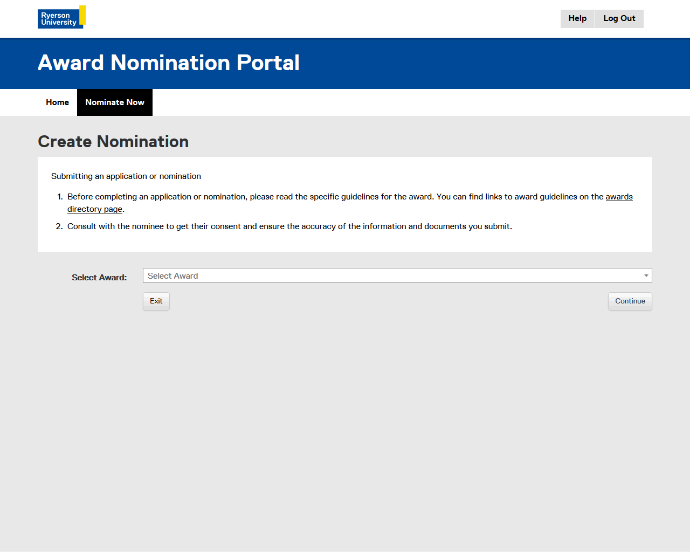Screen dimensions: 690x552
Task: Click the Select Award dropdown arrow
Action: (x=646, y=275)
